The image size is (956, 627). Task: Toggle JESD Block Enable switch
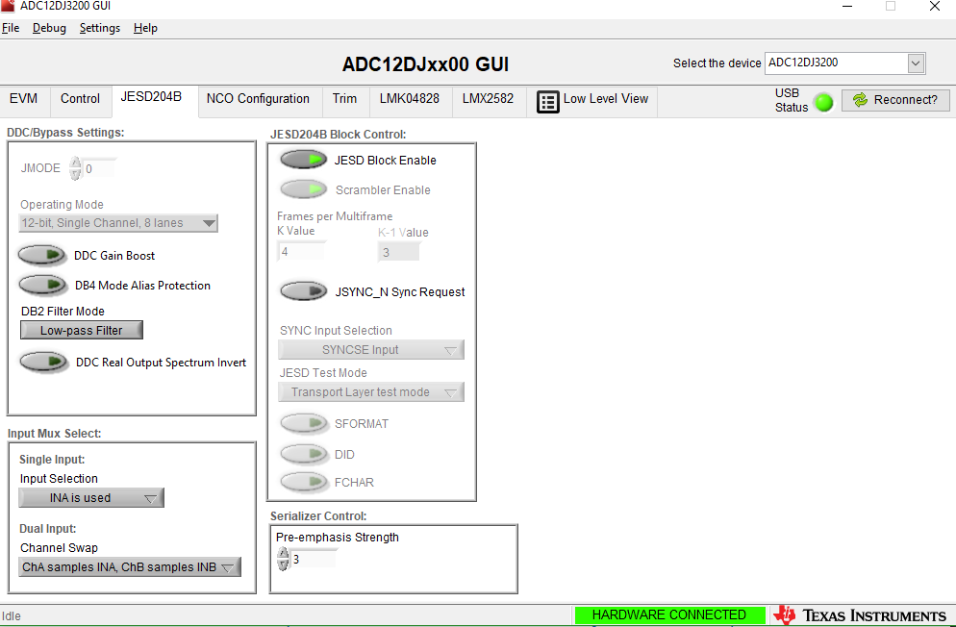[x=303, y=161]
